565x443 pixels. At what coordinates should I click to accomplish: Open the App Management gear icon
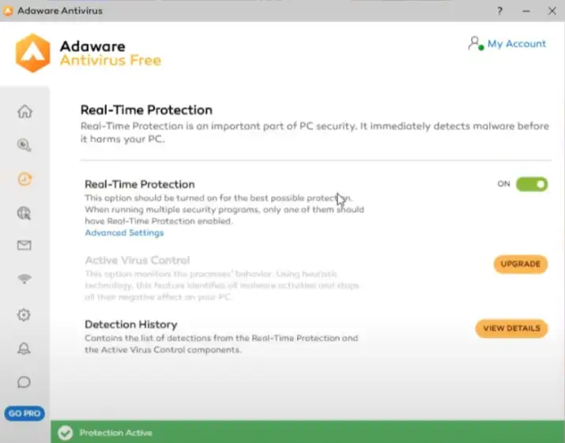(x=24, y=315)
